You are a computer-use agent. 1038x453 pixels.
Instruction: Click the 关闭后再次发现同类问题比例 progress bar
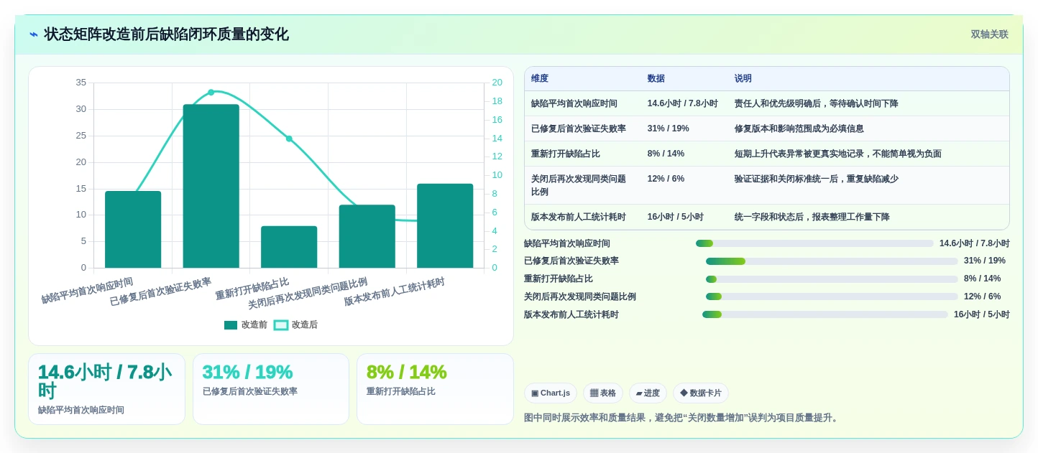832,296
